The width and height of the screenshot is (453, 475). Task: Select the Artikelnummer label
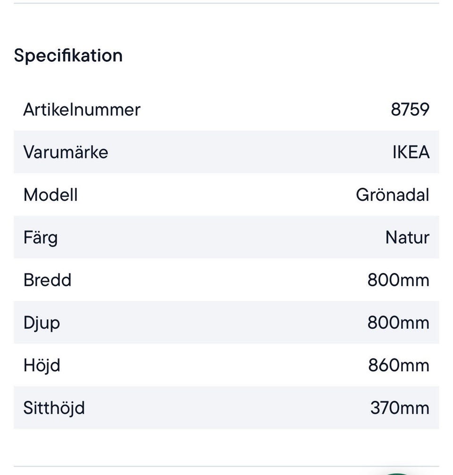[82, 109]
